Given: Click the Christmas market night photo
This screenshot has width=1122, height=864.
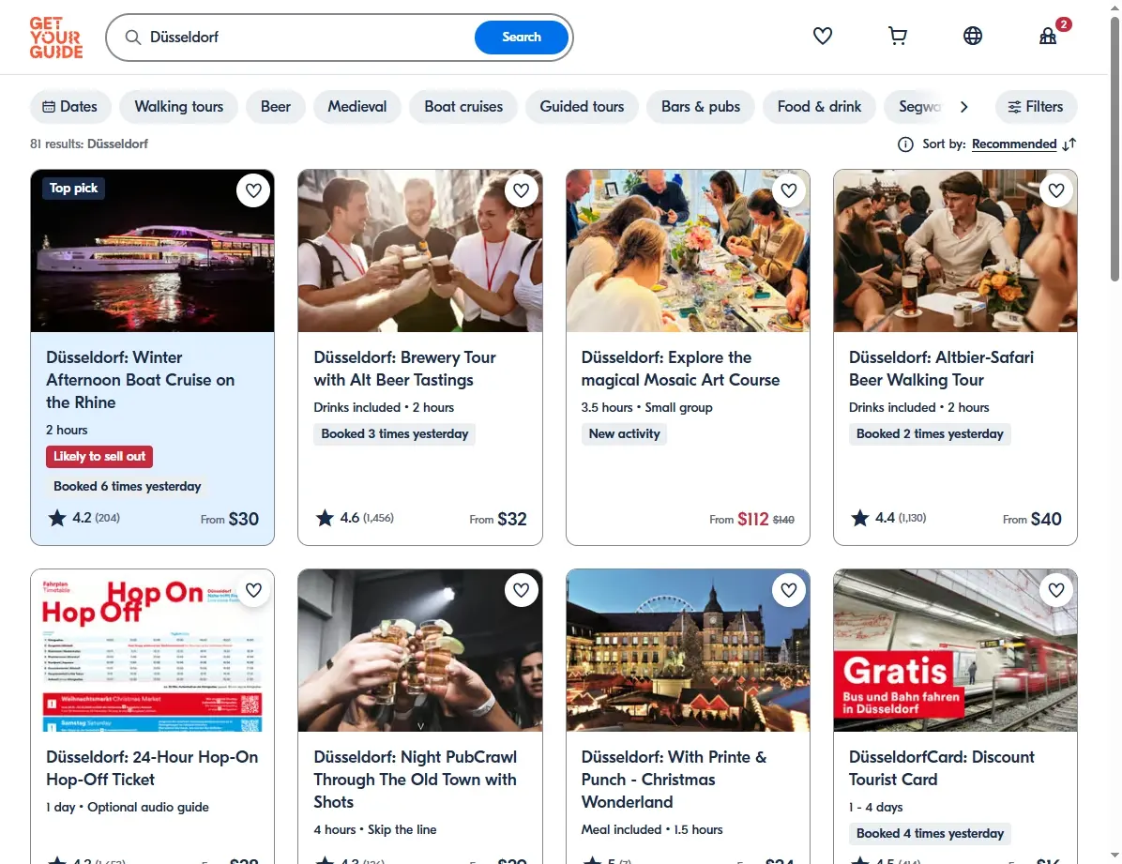Looking at the screenshot, I should (x=688, y=651).
